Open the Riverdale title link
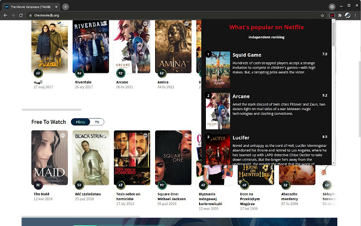The height and width of the screenshot is (226, 361). 83,82
